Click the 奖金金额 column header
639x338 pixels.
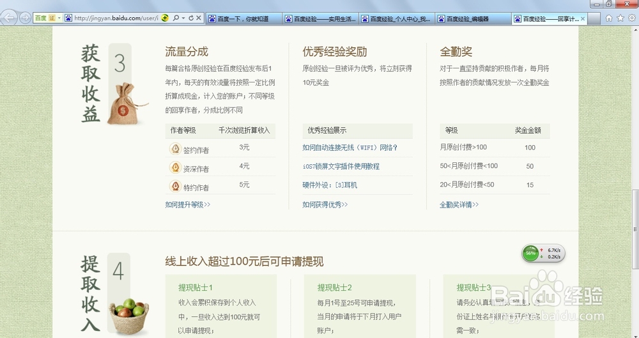click(528, 130)
